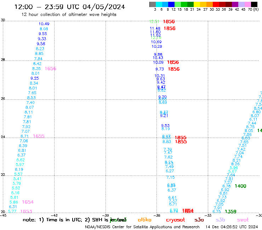
Task: Click the -42 longitude axis label
Action: [x=54, y=215]
